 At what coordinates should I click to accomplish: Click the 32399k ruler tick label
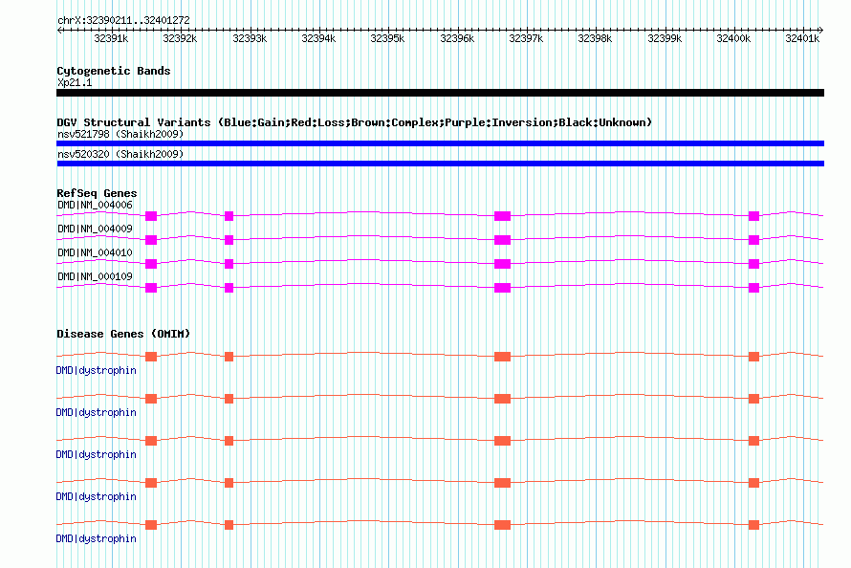point(665,38)
